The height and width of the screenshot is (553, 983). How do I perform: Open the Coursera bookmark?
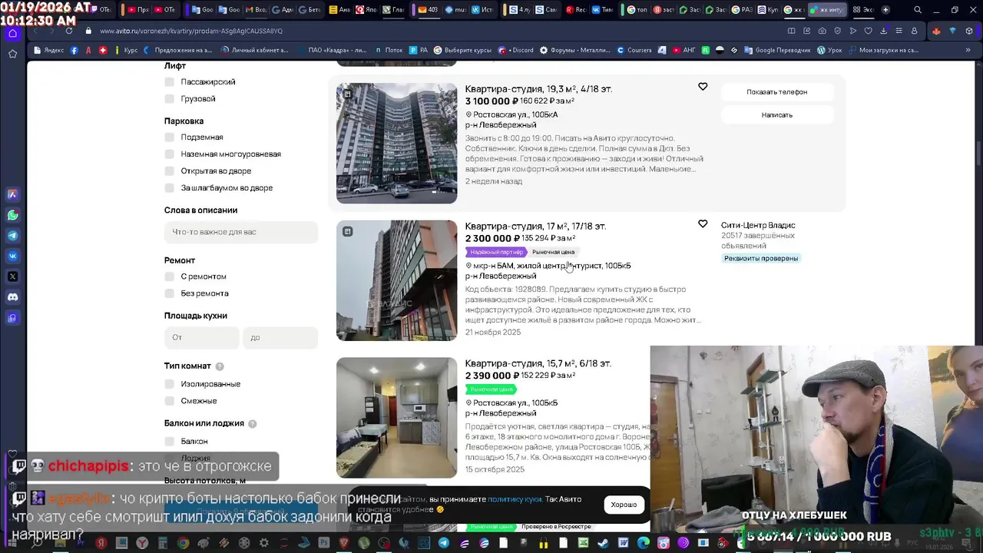(633, 50)
